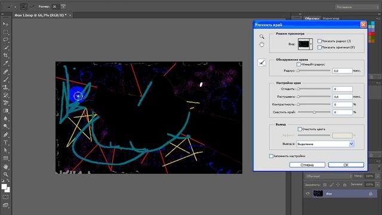The width and height of the screenshot is (382, 215).
Task: Pick the Hand tool in Refine Edge dialog
Action: point(261,45)
